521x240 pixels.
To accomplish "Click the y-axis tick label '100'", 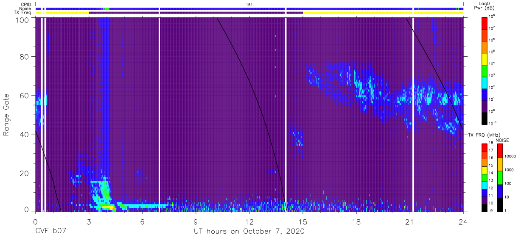I will (22, 20).
